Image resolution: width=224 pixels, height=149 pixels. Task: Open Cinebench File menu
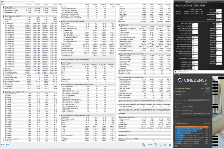(x=175, y=75)
